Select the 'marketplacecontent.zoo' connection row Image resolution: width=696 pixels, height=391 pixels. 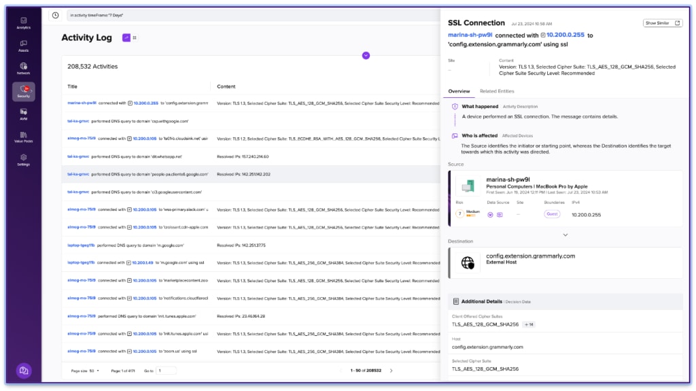(x=251, y=280)
